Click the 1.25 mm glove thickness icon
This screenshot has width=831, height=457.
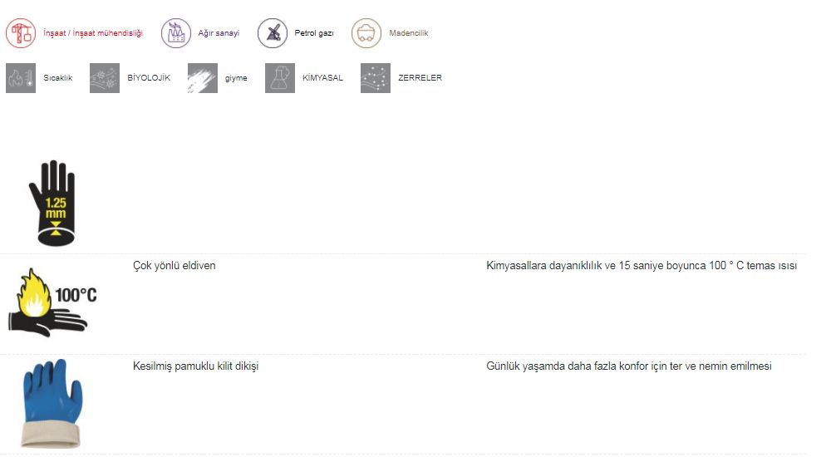click(53, 203)
